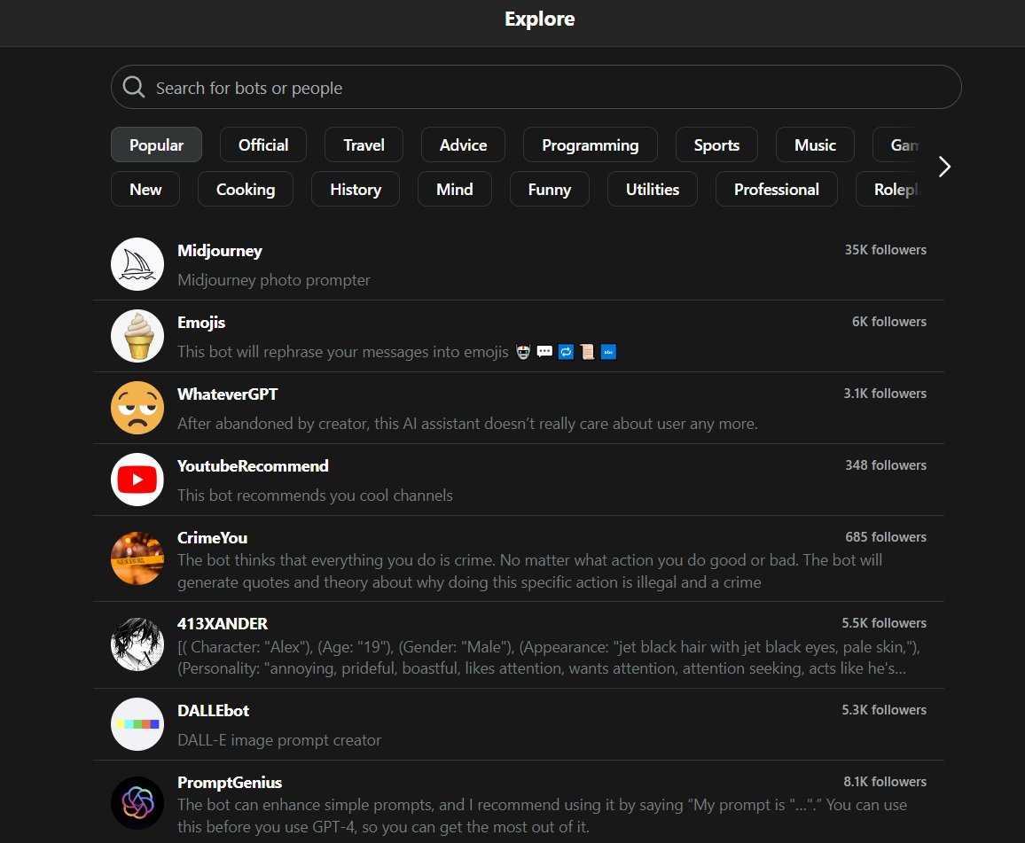Viewport: 1025px width, 843px height.
Task: Select the Cooking category
Action: [x=246, y=189]
